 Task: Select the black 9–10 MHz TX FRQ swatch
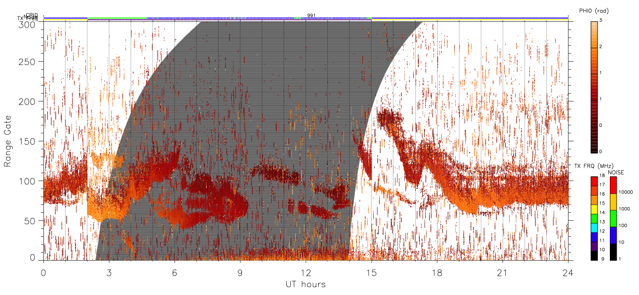(594, 255)
